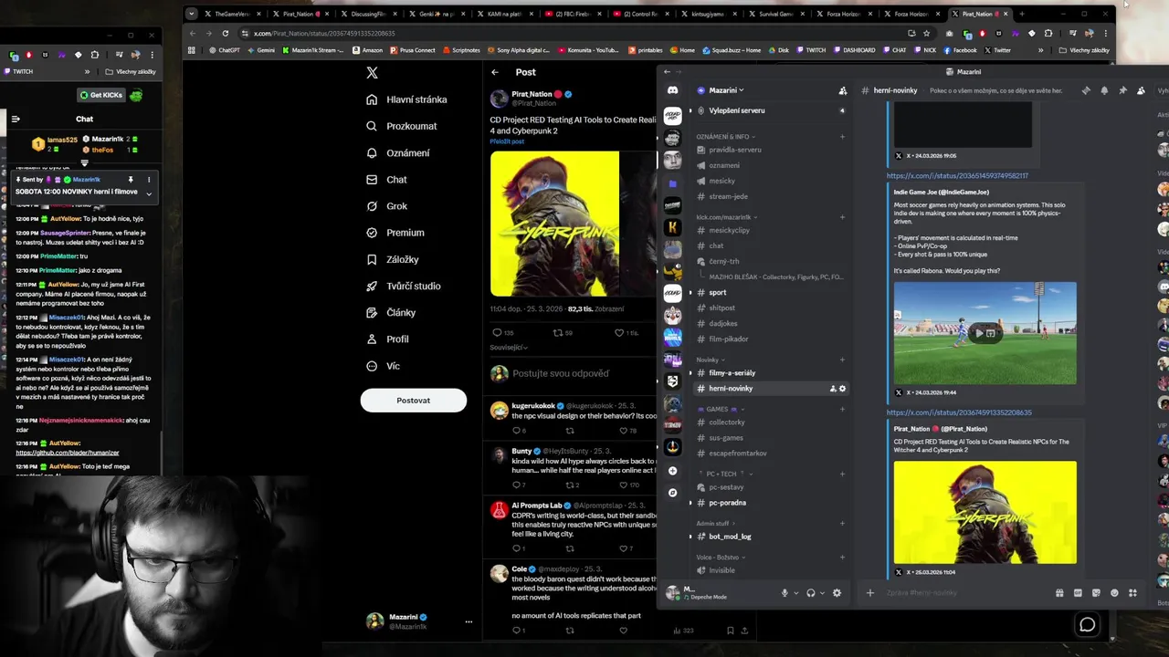Open Mazarini account options ellipsis on X

(469, 621)
